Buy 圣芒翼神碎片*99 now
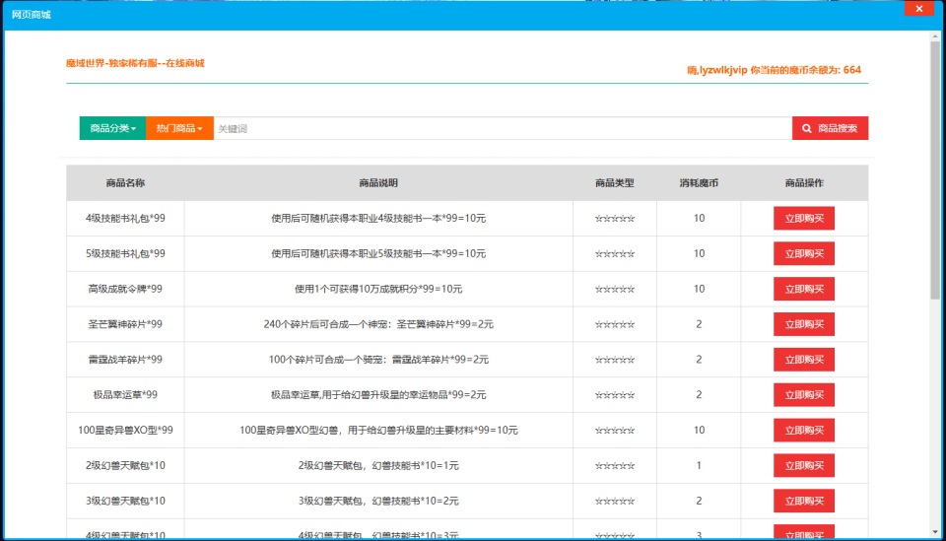 (x=803, y=324)
